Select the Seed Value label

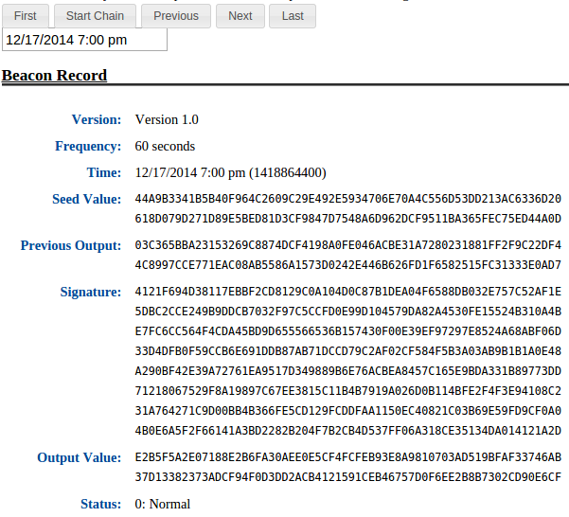[86, 199]
